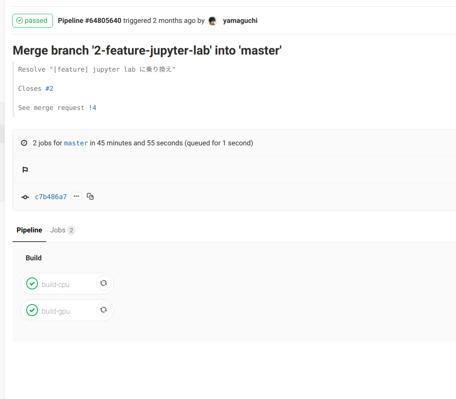
Task: Retry the build-cpu job
Action: coord(103,283)
